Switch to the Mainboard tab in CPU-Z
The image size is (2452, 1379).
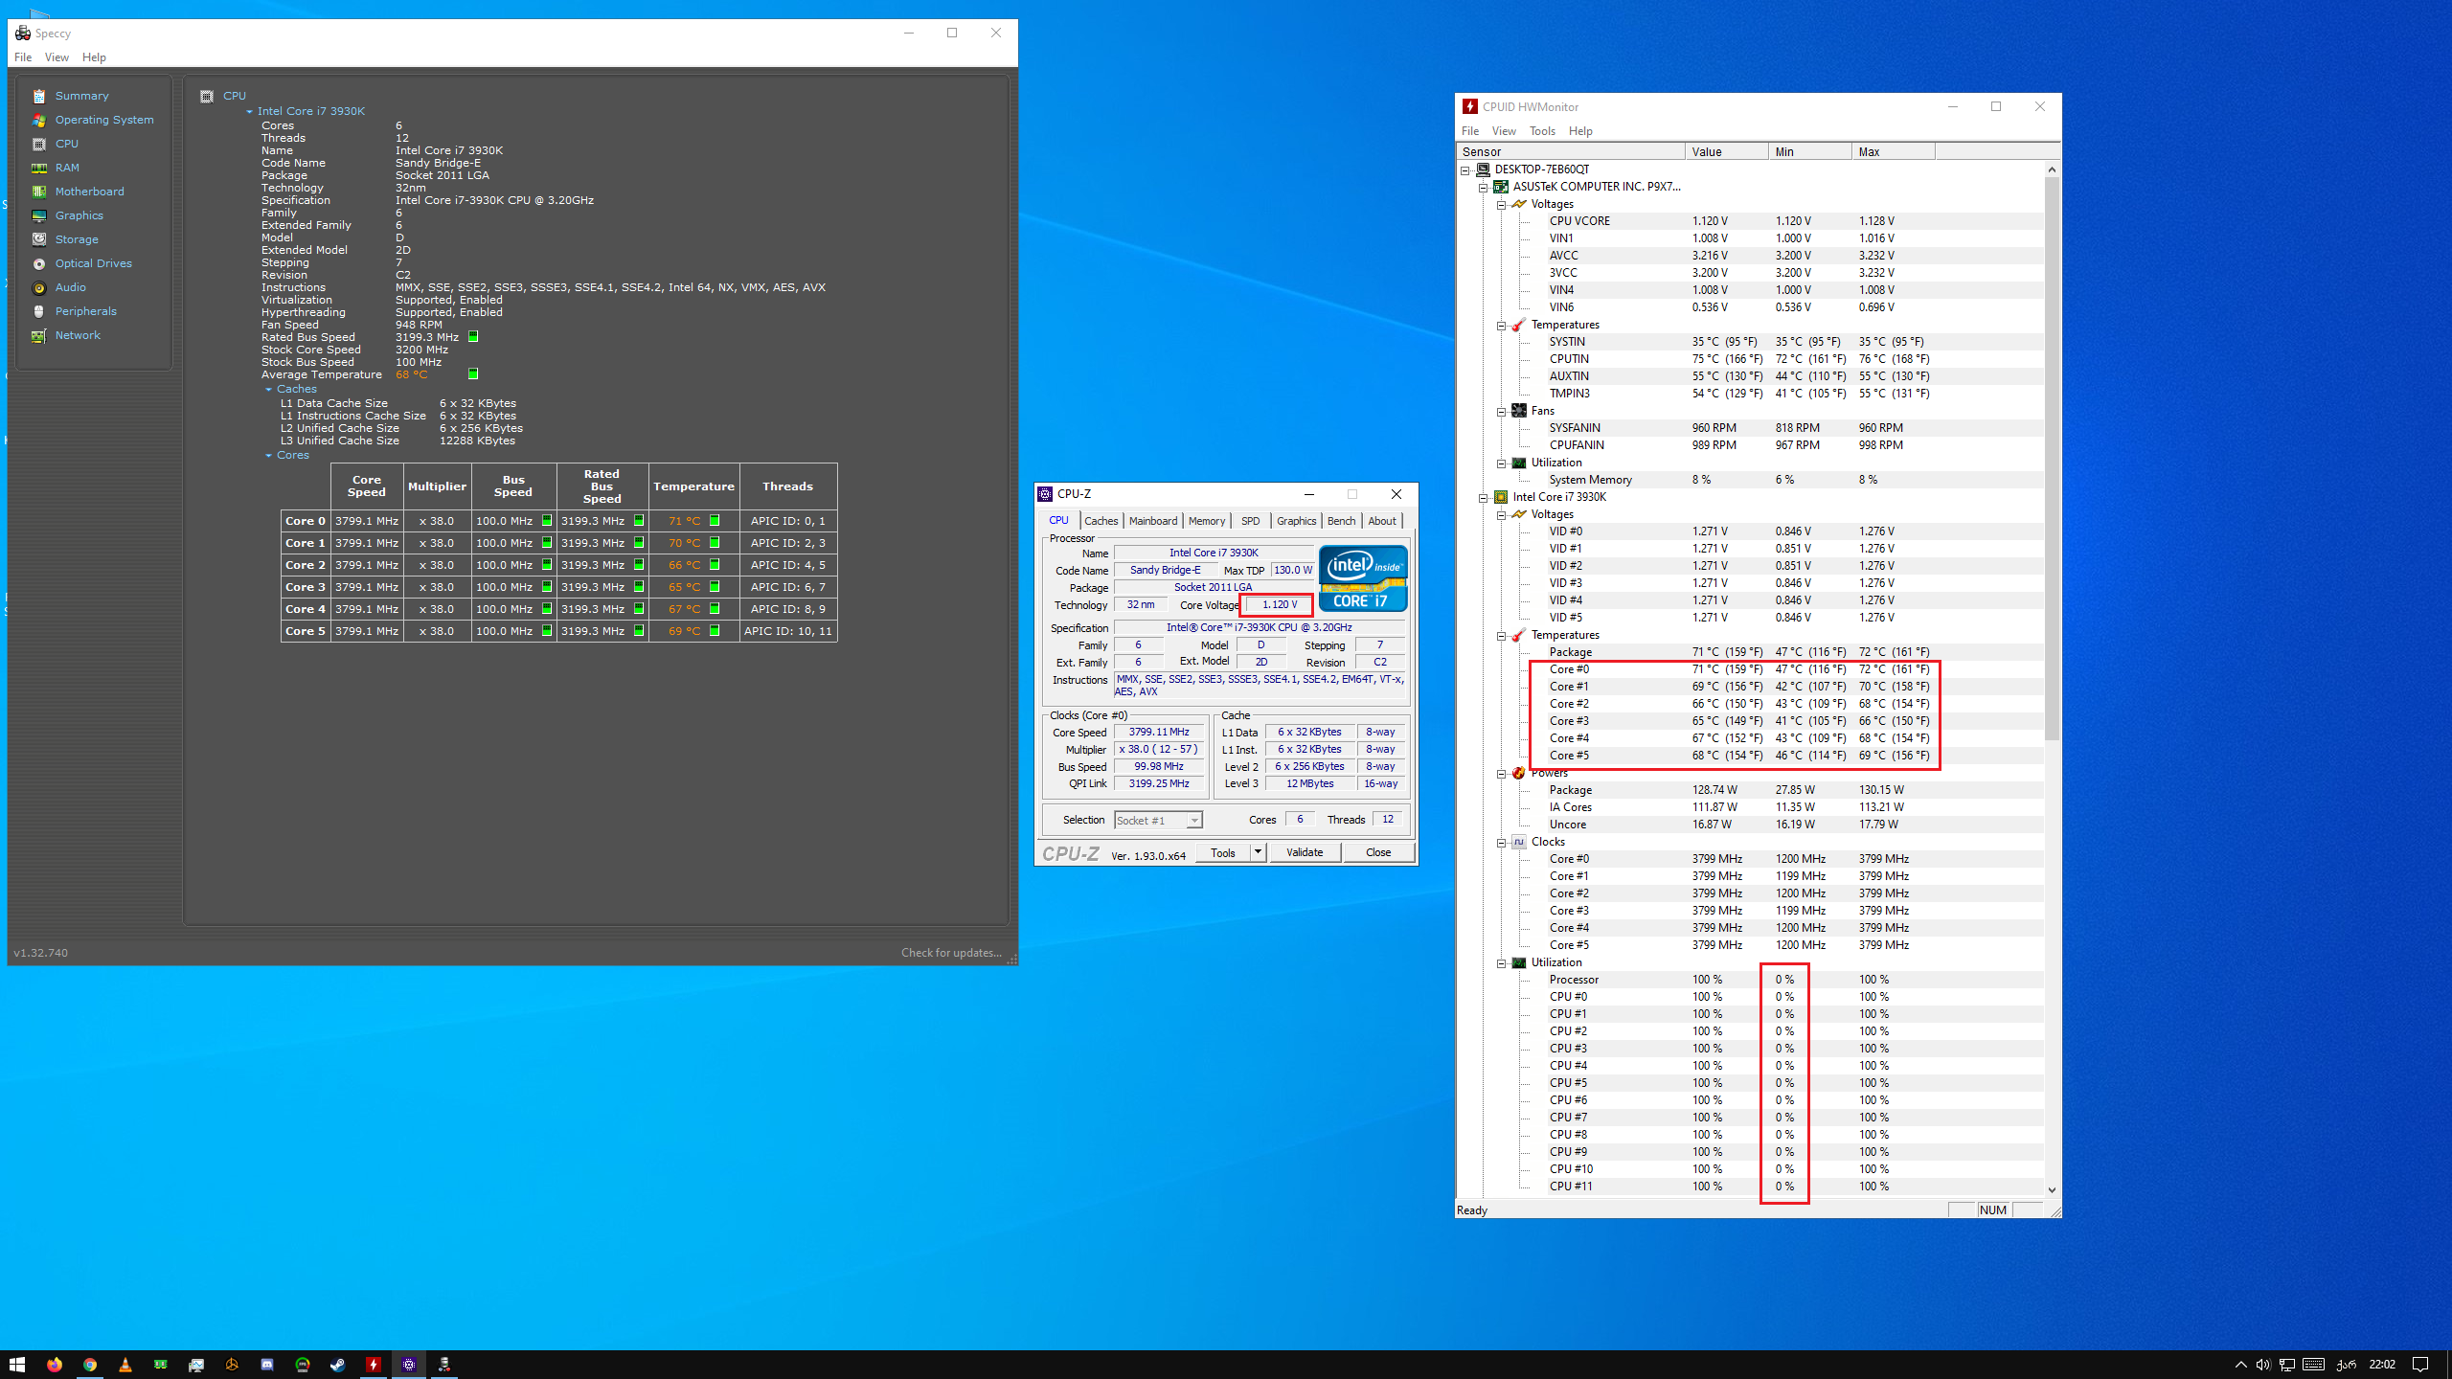click(x=1152, y=521)
